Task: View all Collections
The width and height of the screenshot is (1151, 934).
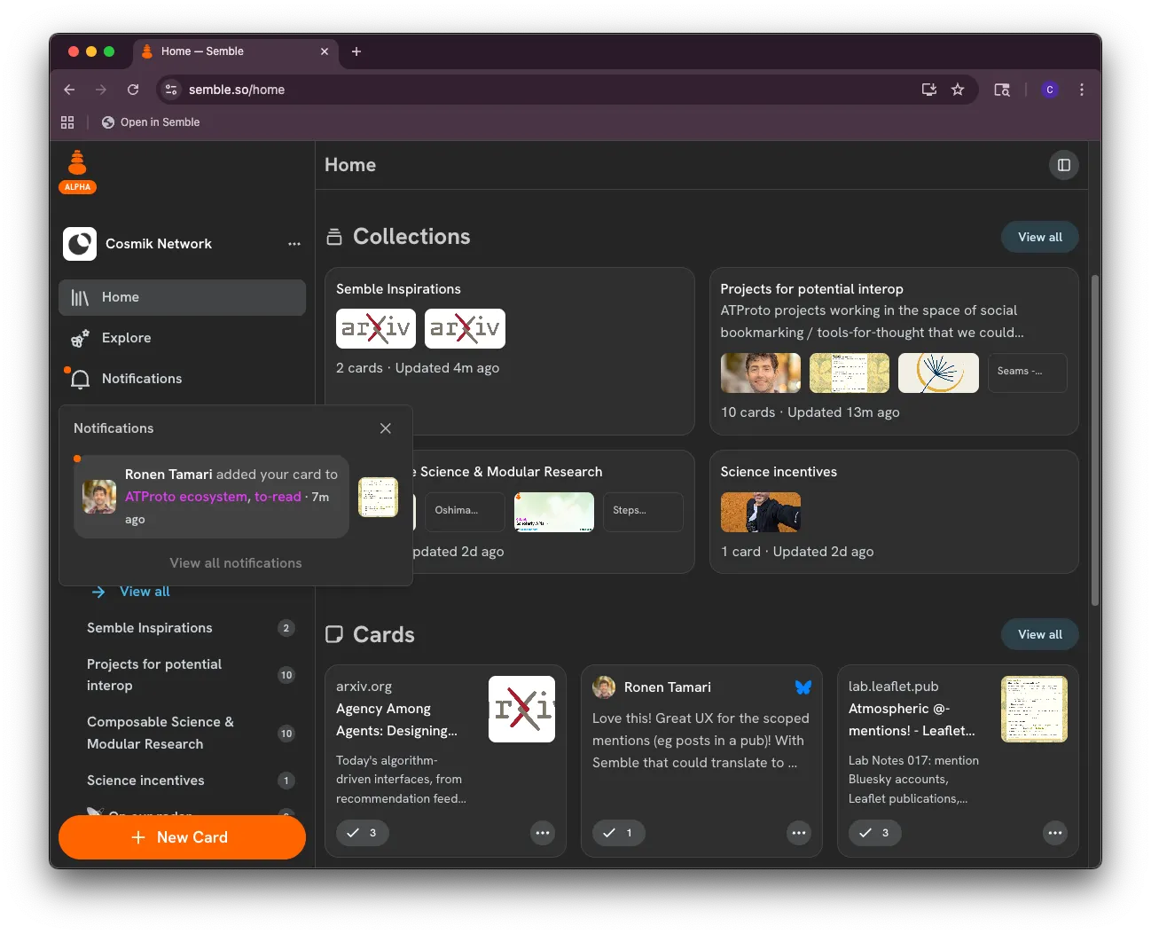Action: click(x=1039, y=237)
